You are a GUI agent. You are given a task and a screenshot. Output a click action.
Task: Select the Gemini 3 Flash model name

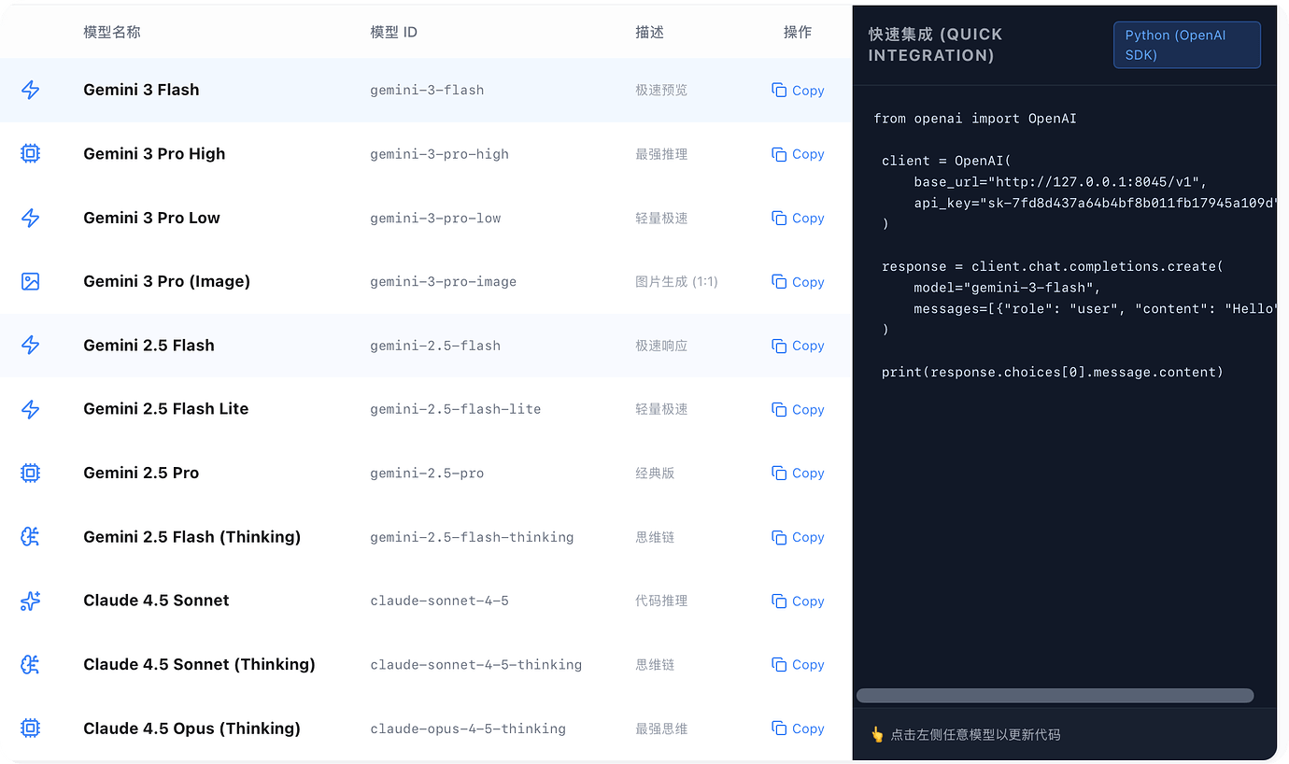click(141, 90)
